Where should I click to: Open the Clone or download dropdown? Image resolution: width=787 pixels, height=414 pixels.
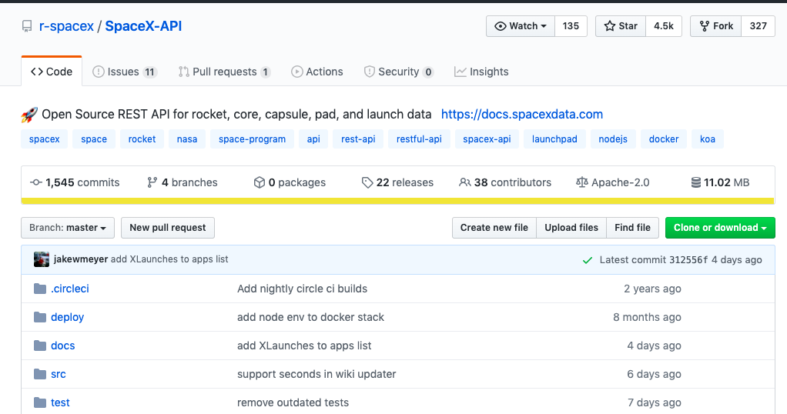tap(719, 228)
